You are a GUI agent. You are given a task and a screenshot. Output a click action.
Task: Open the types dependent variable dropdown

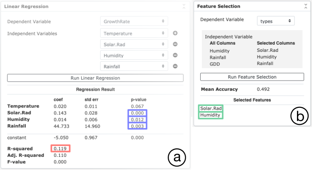point(276,21)
